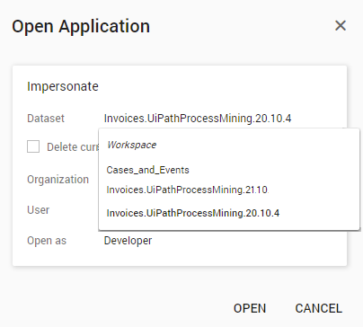Viewport: 363px width, 327px height.
Task: Click the Organization label
Action: tap(58, 180)
